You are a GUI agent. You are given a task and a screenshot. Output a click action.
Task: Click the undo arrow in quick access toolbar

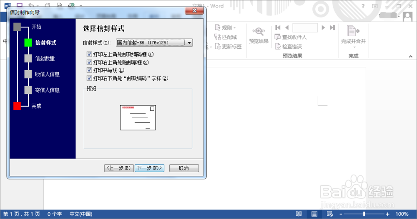coord(31,5)
